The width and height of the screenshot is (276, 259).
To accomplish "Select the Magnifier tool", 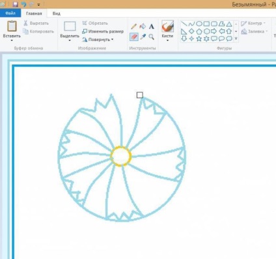I will point(152,36).
